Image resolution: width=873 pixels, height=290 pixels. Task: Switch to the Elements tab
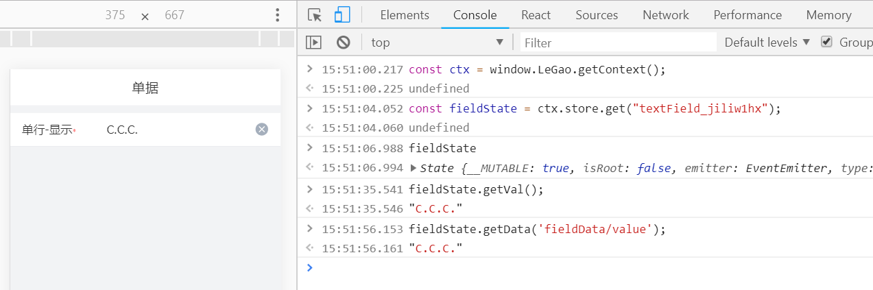[x=405, y=15]
